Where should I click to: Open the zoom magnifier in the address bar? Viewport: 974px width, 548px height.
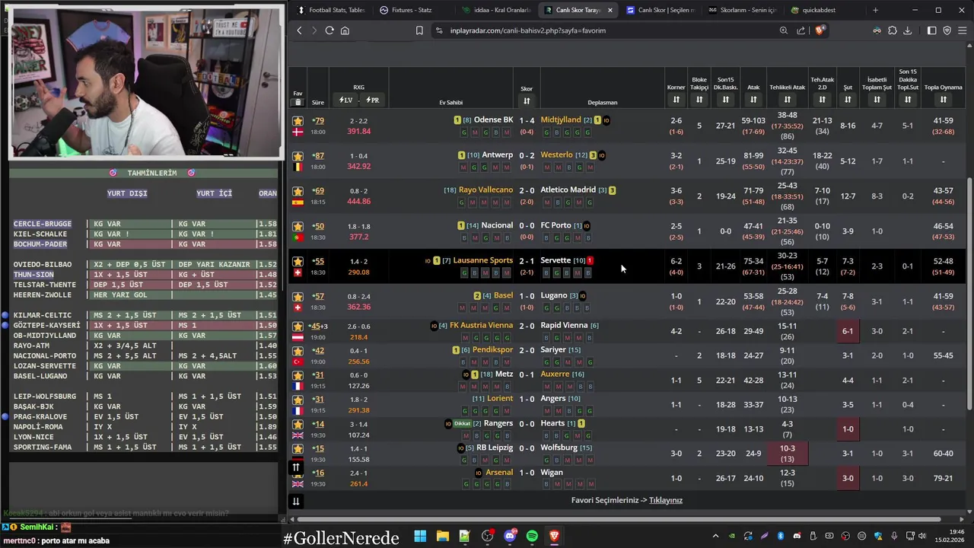click(x=784, y=30)
